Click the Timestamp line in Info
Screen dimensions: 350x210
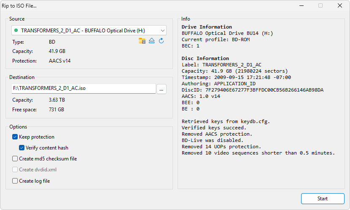pos(236,77)
